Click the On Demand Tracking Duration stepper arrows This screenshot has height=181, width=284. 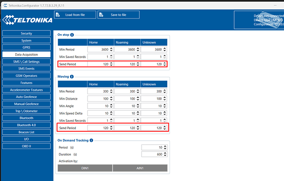pos(165,154)
